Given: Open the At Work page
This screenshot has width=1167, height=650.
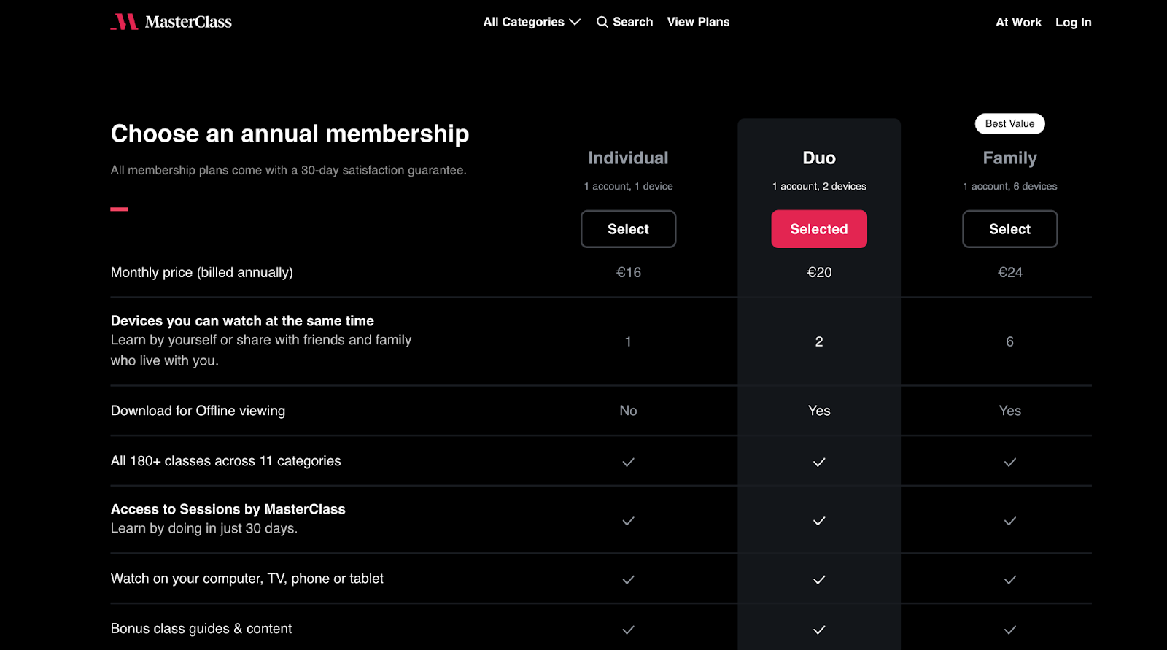Looking at the screenshot, I should tap(1018, 22).
